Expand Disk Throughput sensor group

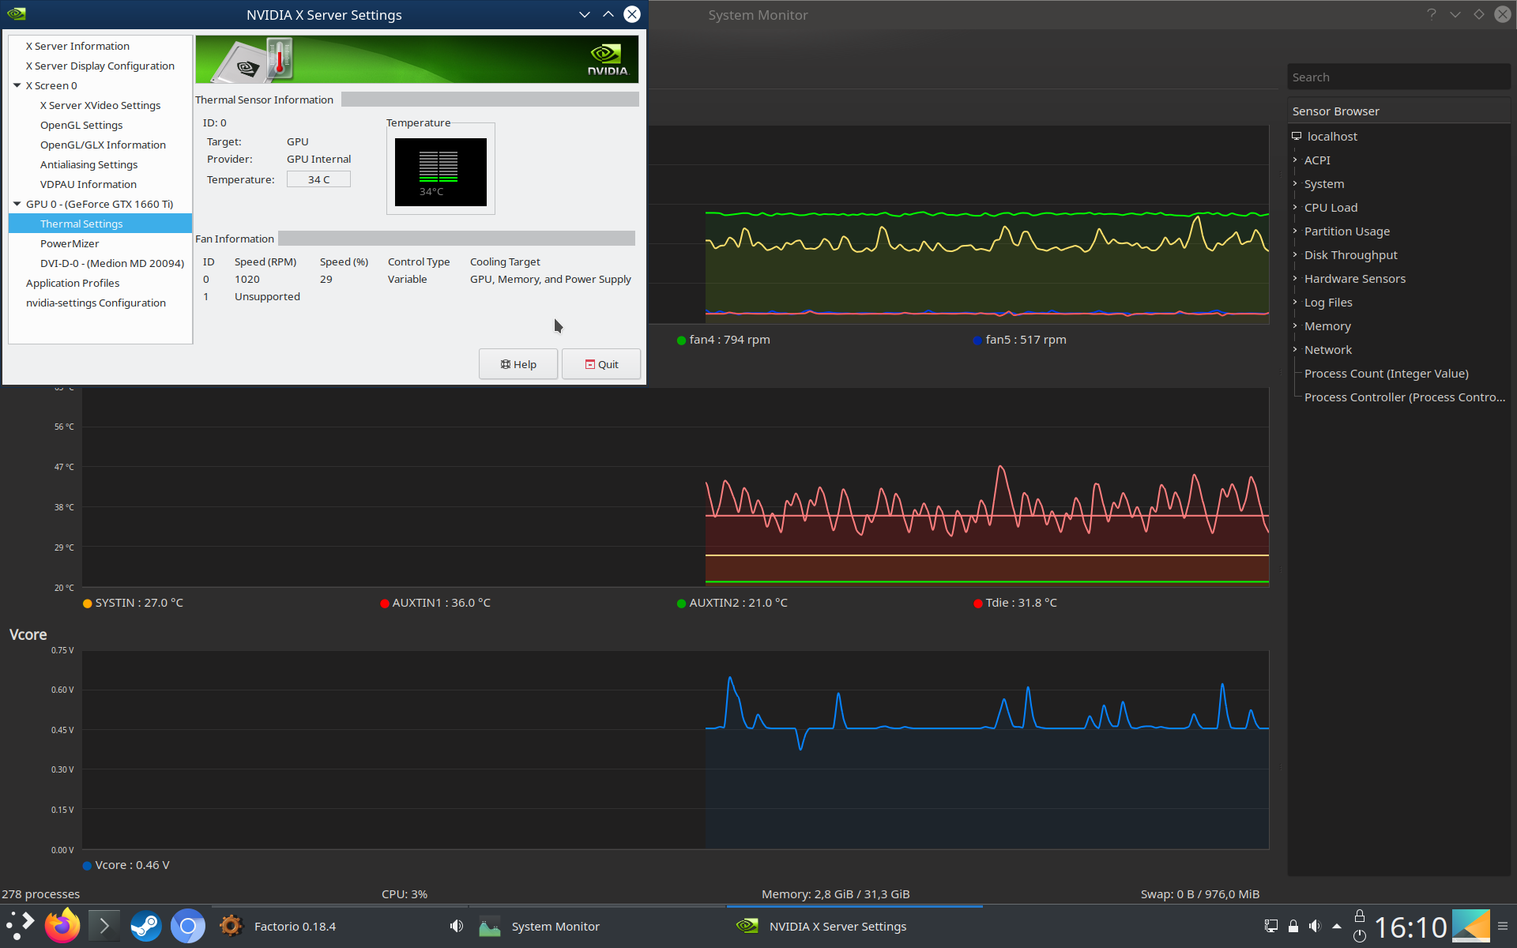tap(1295, 254)
